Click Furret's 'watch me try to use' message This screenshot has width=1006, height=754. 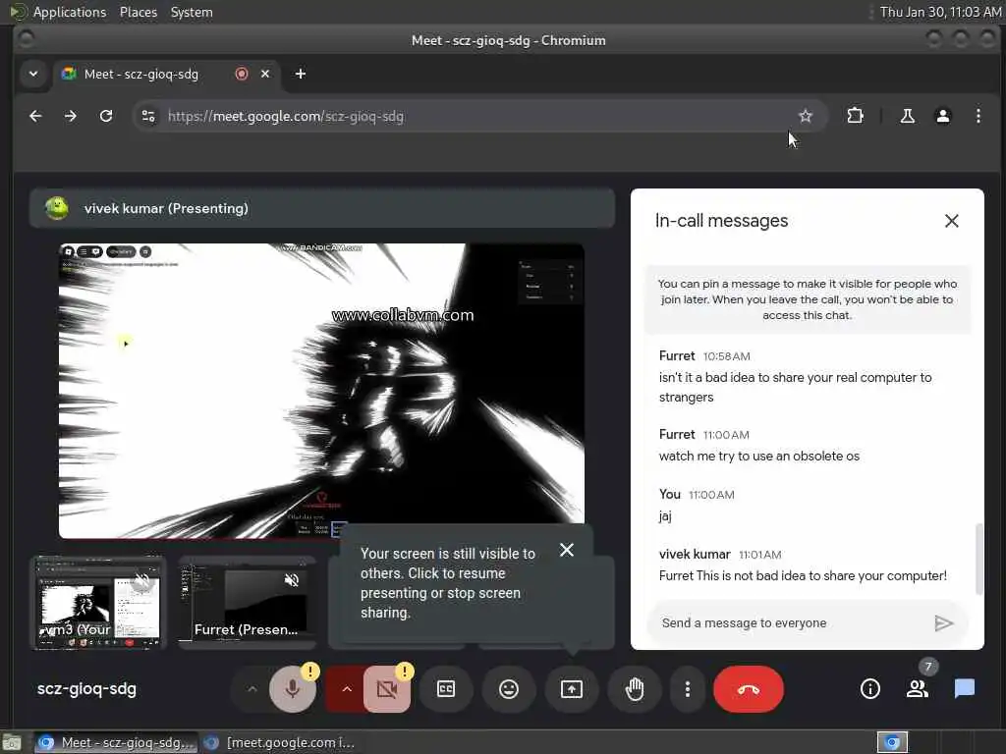[x=759, y=456]
